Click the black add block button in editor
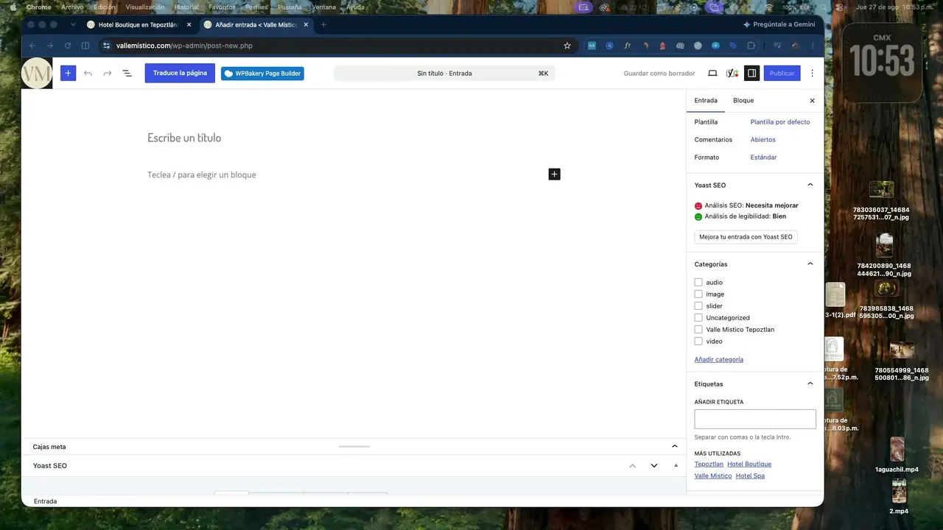943x530 pixels. (554, 174)
